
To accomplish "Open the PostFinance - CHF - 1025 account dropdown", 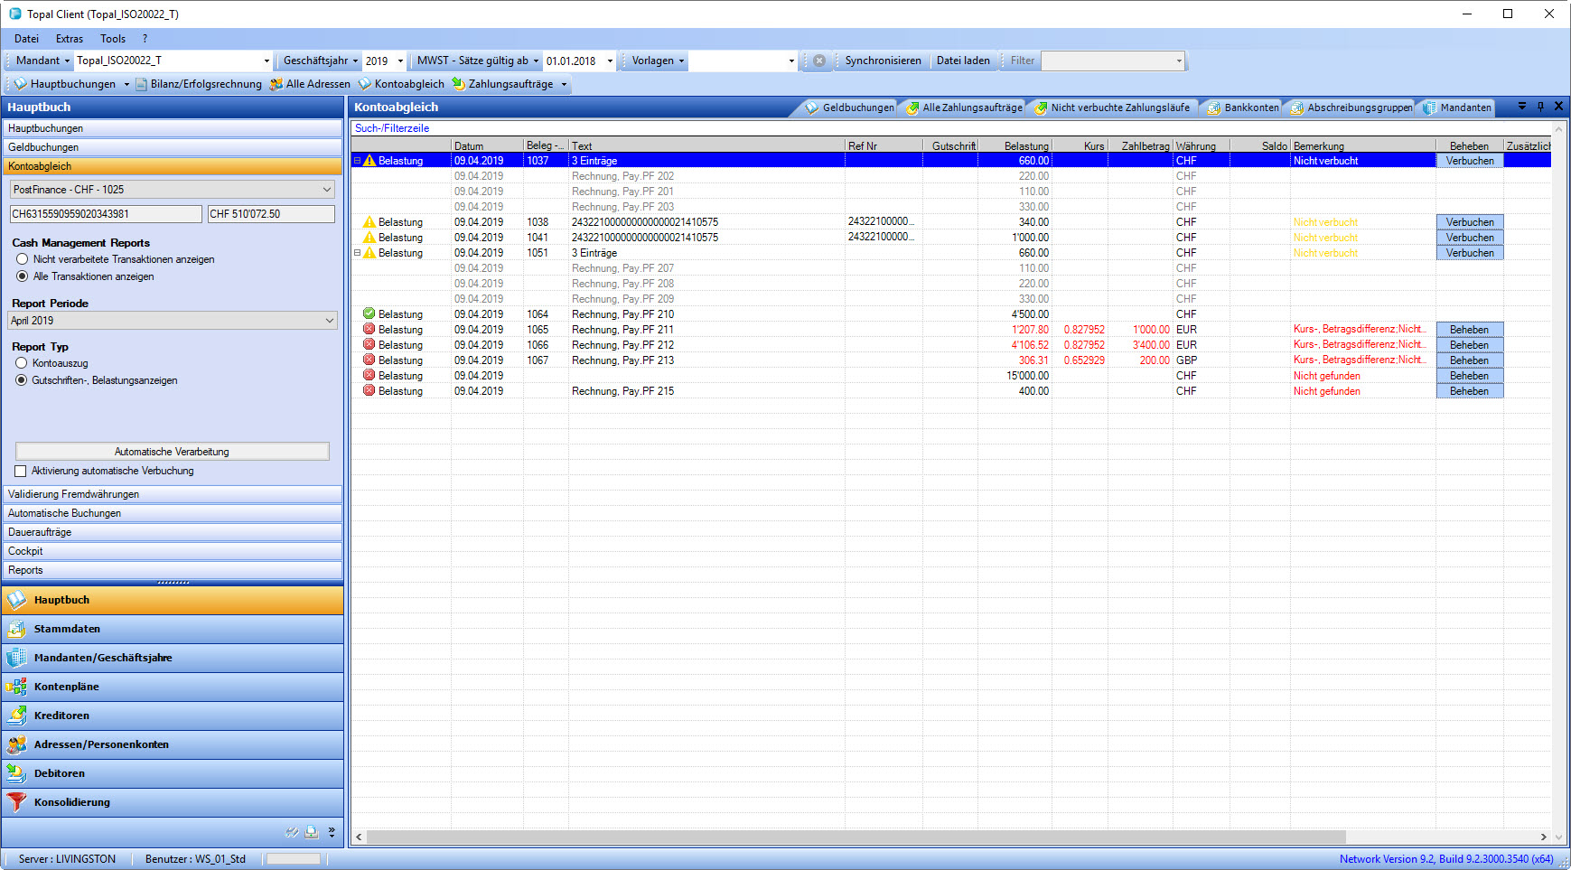I will (326, 190).
